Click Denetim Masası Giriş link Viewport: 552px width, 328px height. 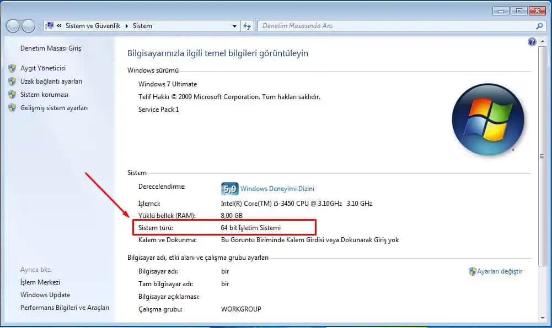(x=50, y=48)
